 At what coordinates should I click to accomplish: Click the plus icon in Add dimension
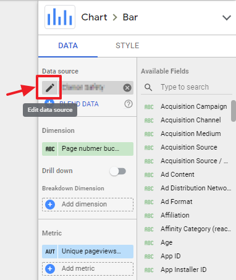coord(50,205)
